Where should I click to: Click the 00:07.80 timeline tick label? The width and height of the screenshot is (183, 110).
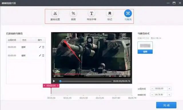pos(116,98)
